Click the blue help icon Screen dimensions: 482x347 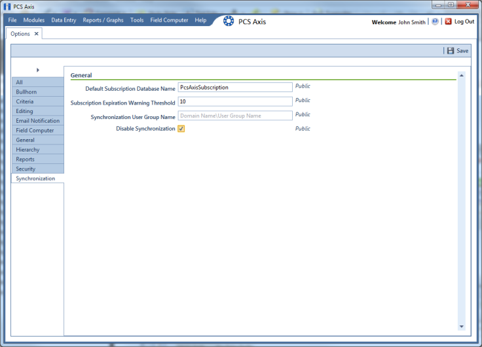pyautogui.click(x=435, y=22)
